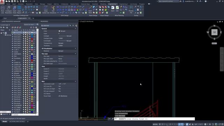Screen dimensions: 224x126
Task: Toggle Freeze sun for C-241-1 layer
Action: pos(26,50)
